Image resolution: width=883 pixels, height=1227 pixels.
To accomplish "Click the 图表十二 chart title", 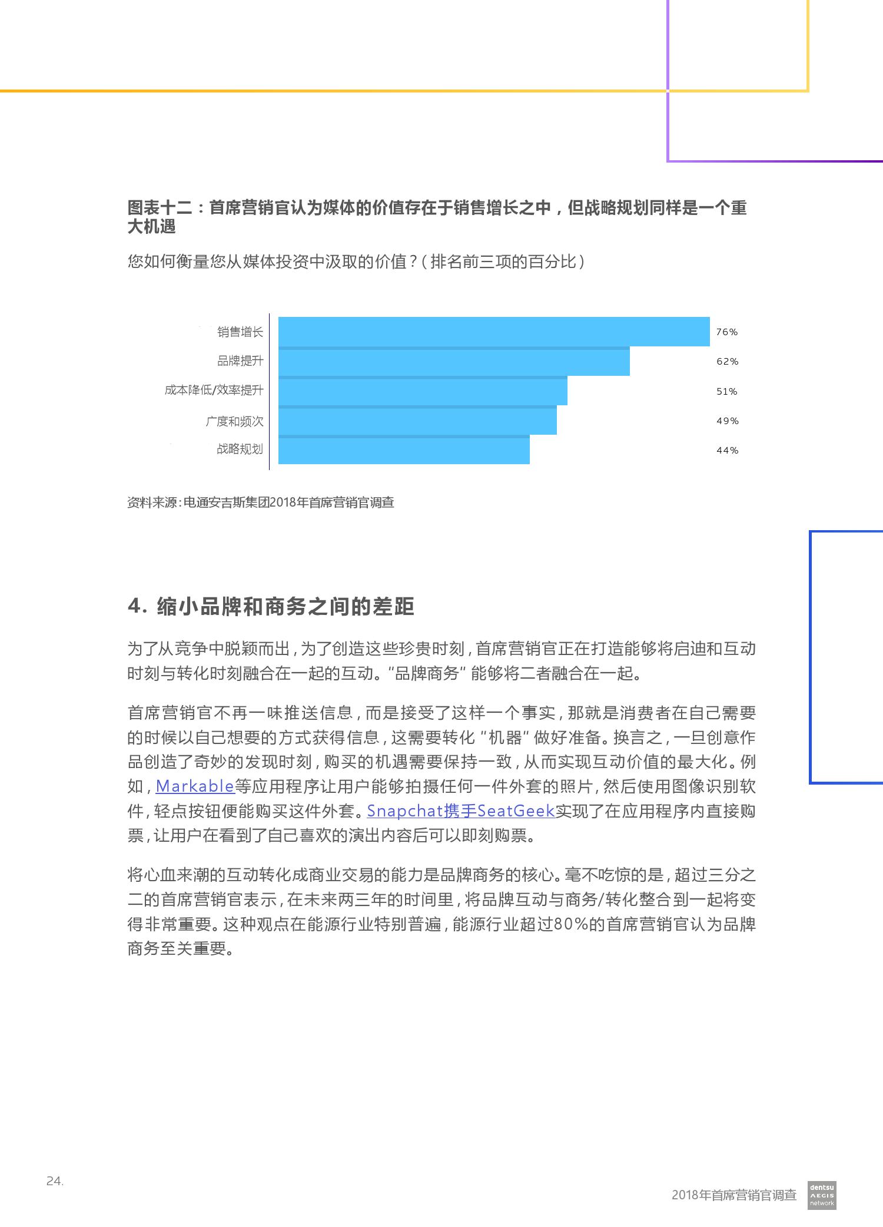I will [437, 217].
